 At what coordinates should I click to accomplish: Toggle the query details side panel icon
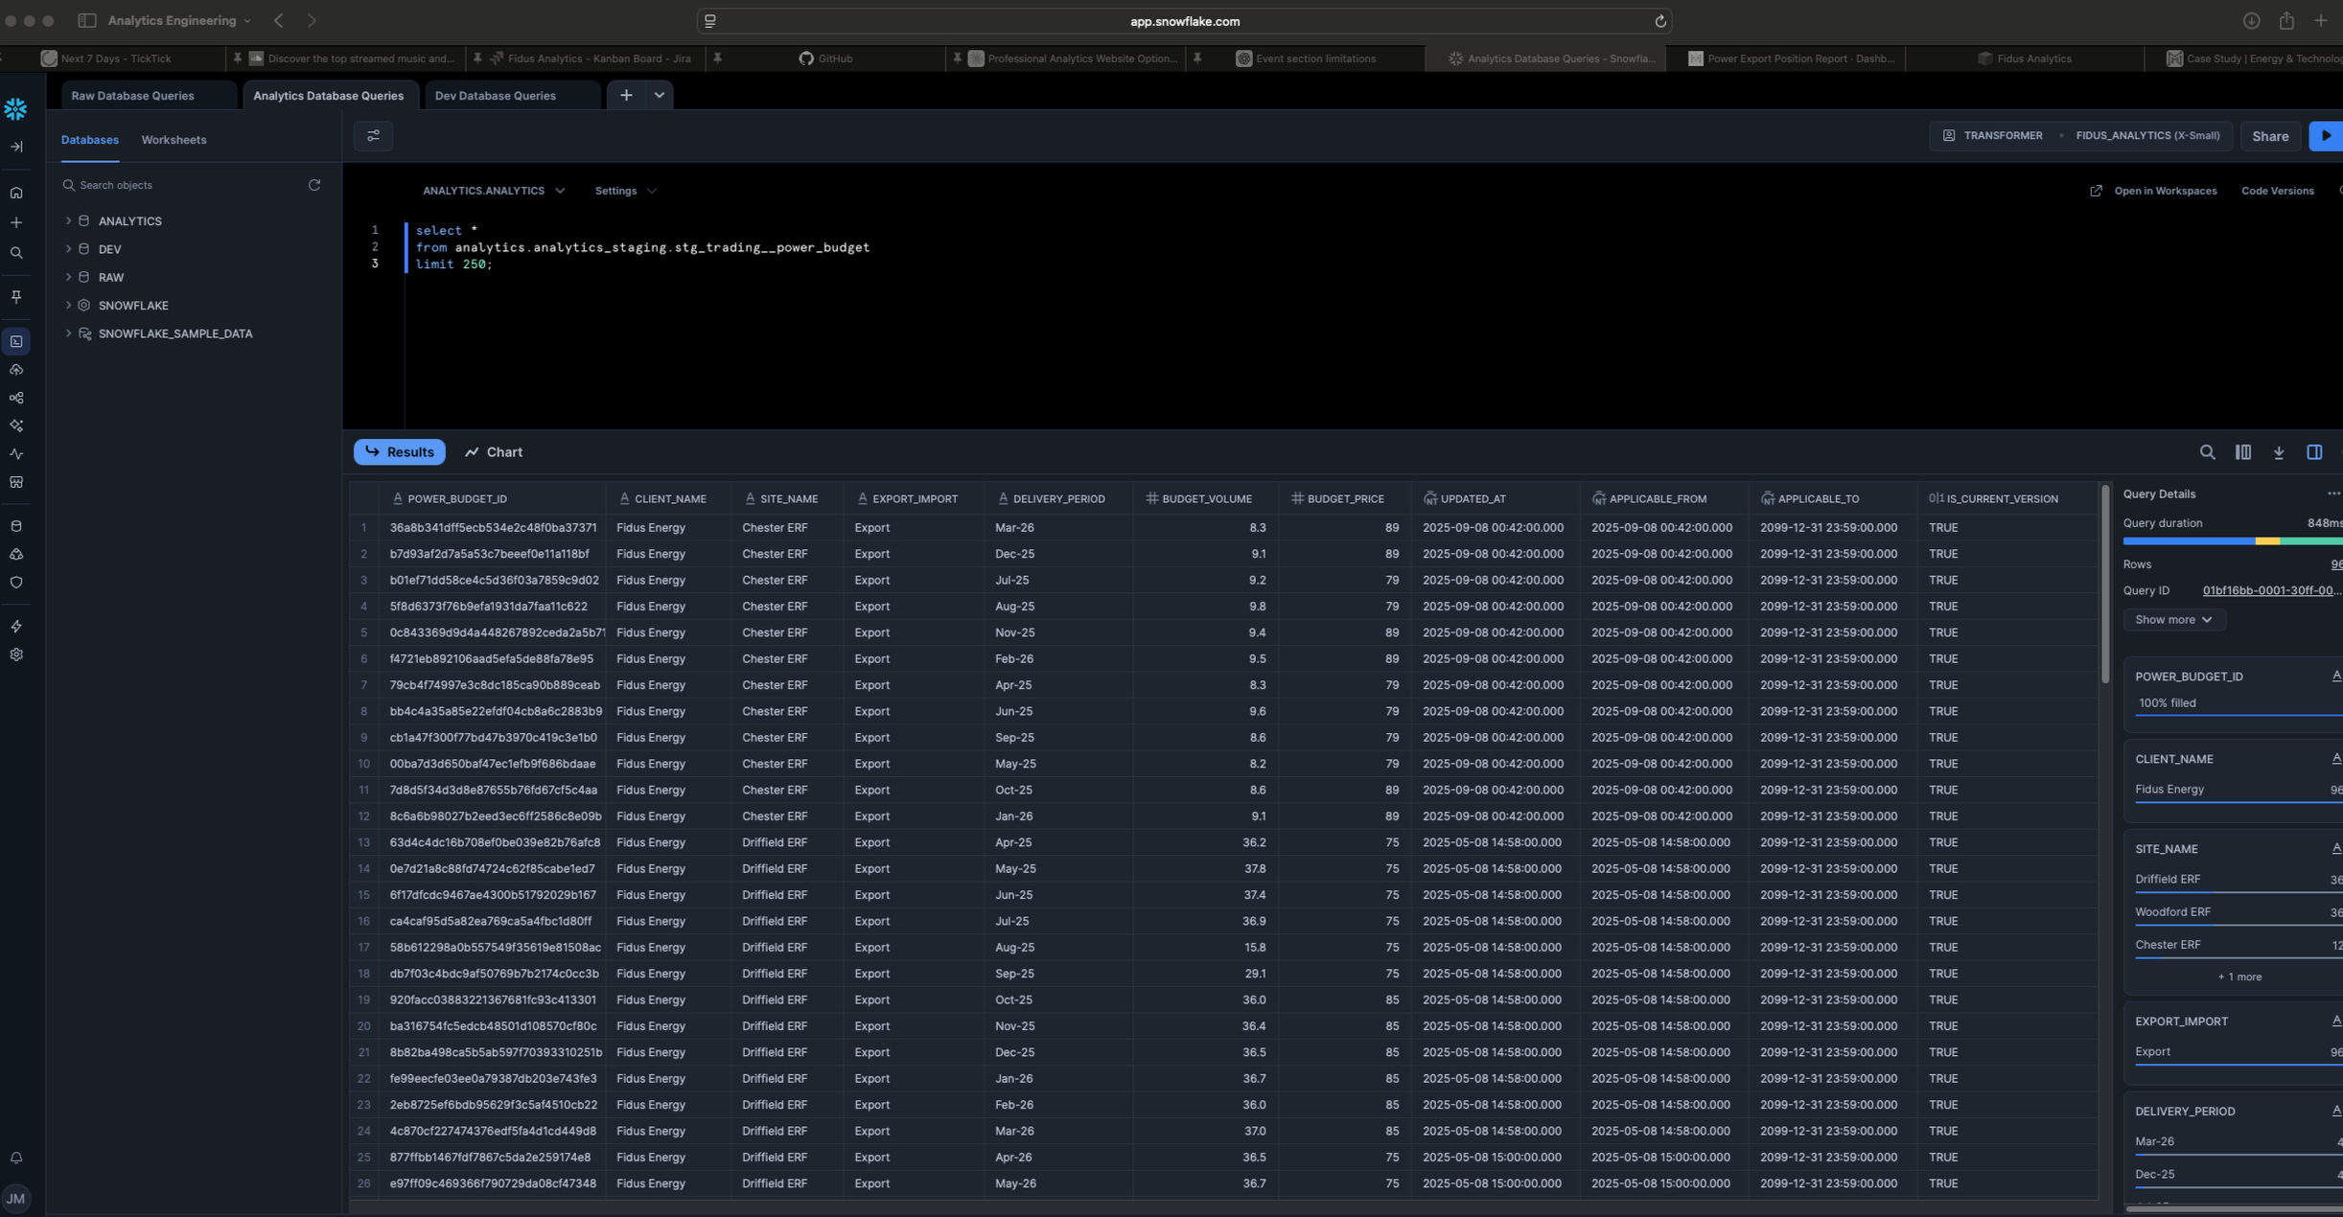coord(2314,452)
